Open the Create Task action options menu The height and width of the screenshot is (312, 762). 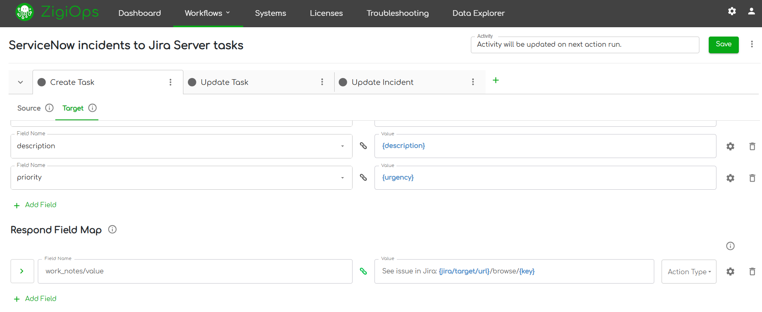tap(170, 82)
